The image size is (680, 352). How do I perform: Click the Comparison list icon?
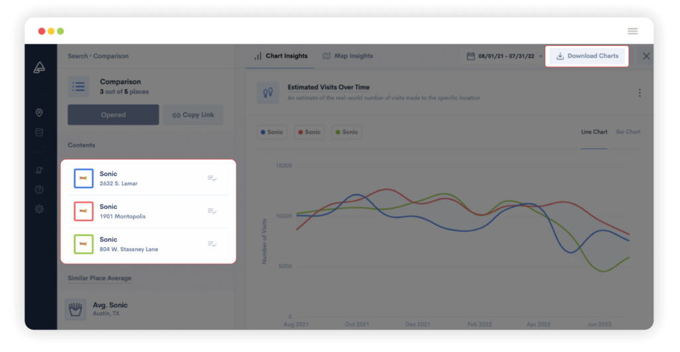click(x=78, y=86)
